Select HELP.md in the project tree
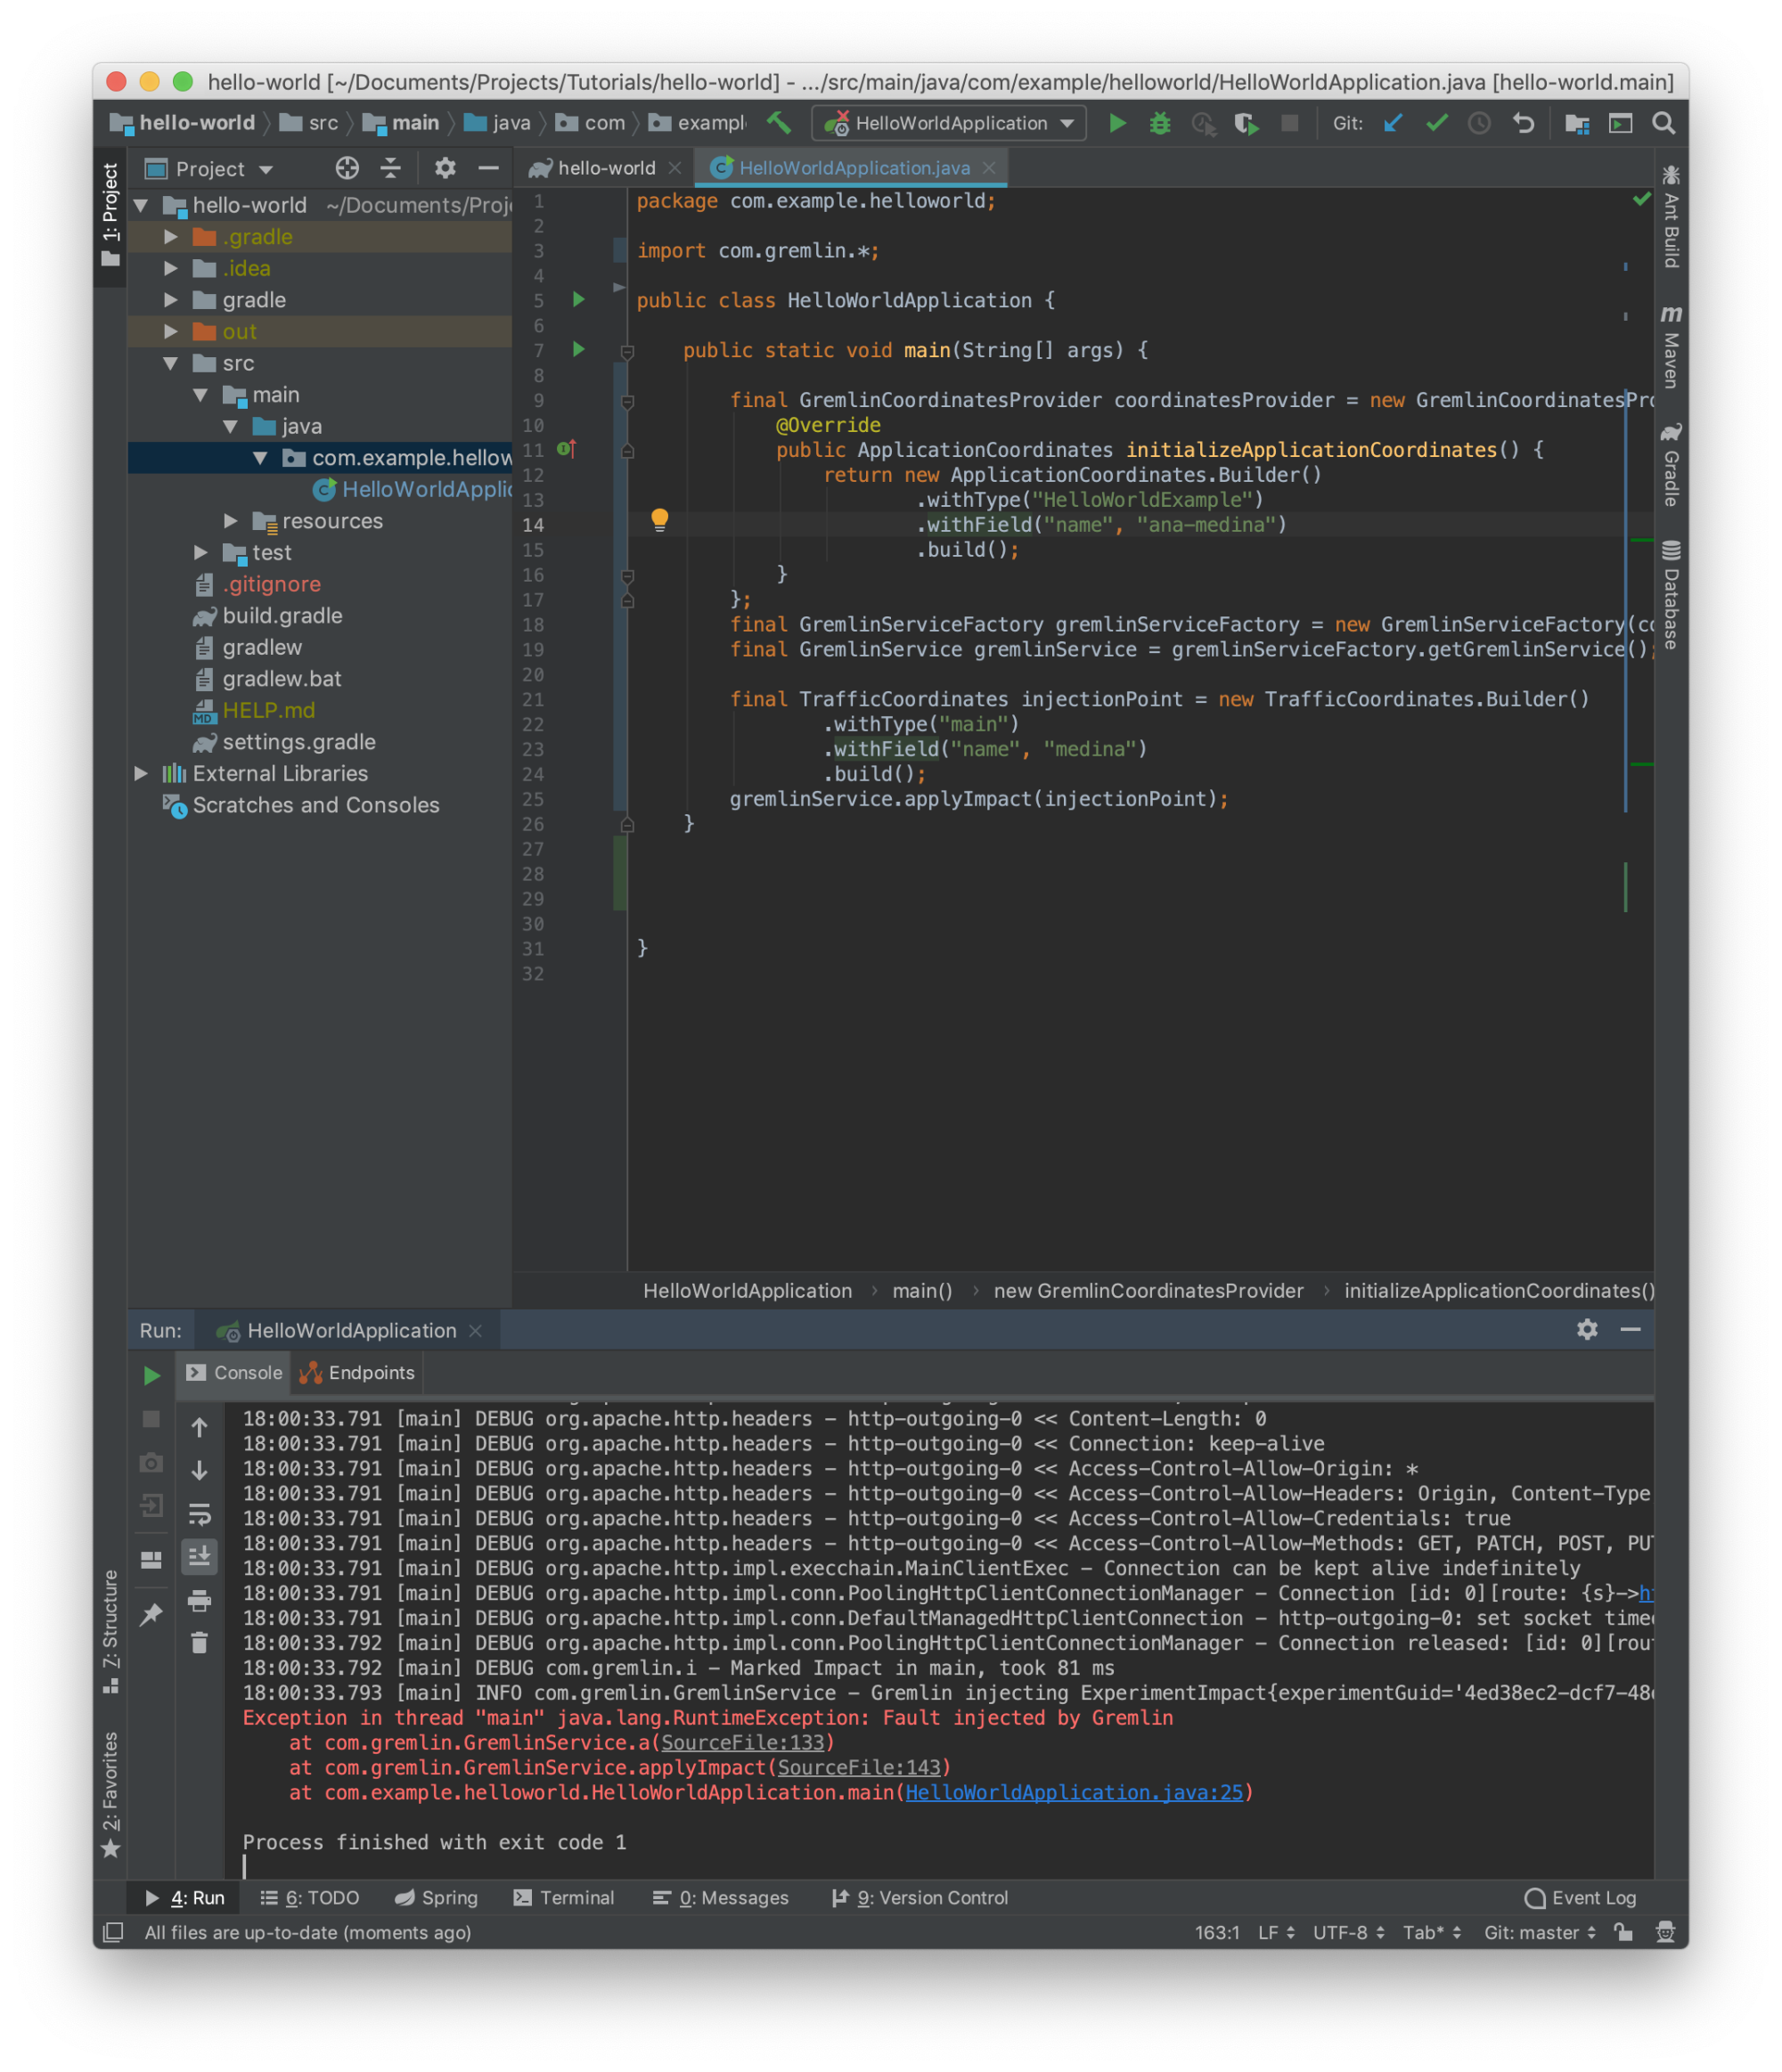1782x2072 pixels. click(268, 710)
